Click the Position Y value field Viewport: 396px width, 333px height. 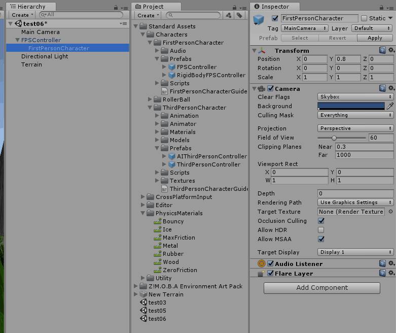tap(348, 59)
